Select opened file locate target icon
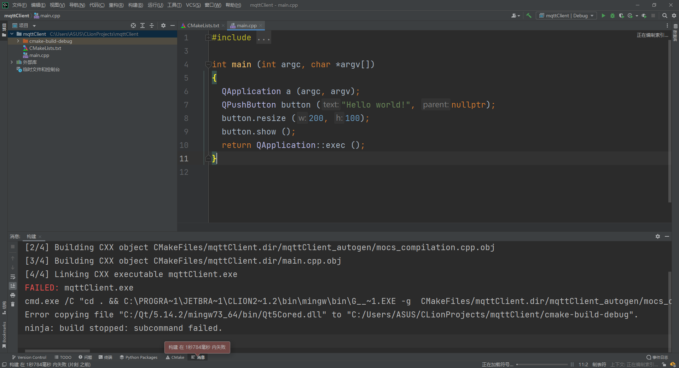The height and width of the screenshot is (368, 679). [x=133, y=25]
